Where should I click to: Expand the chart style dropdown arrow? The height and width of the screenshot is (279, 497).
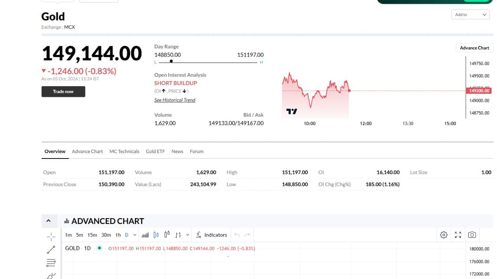[x=188, y=235]
